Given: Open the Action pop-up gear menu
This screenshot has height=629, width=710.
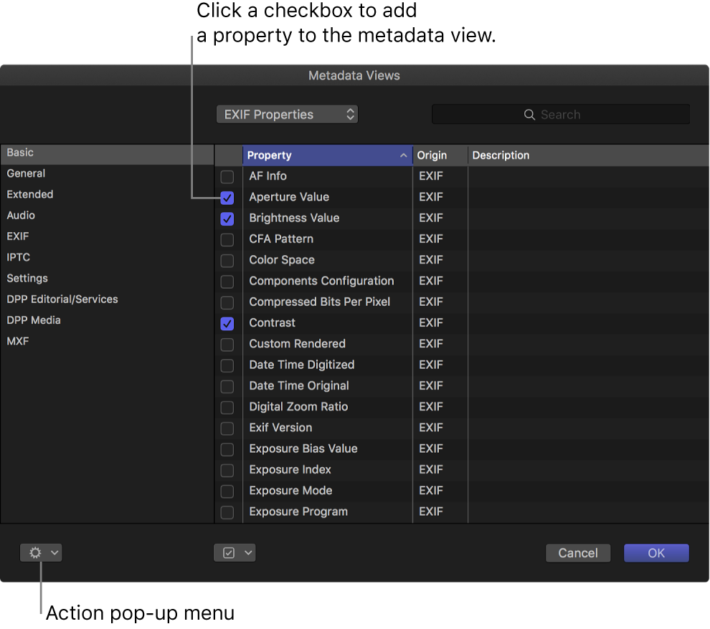Looking at the screenshot, I should [x=36, y=552].
